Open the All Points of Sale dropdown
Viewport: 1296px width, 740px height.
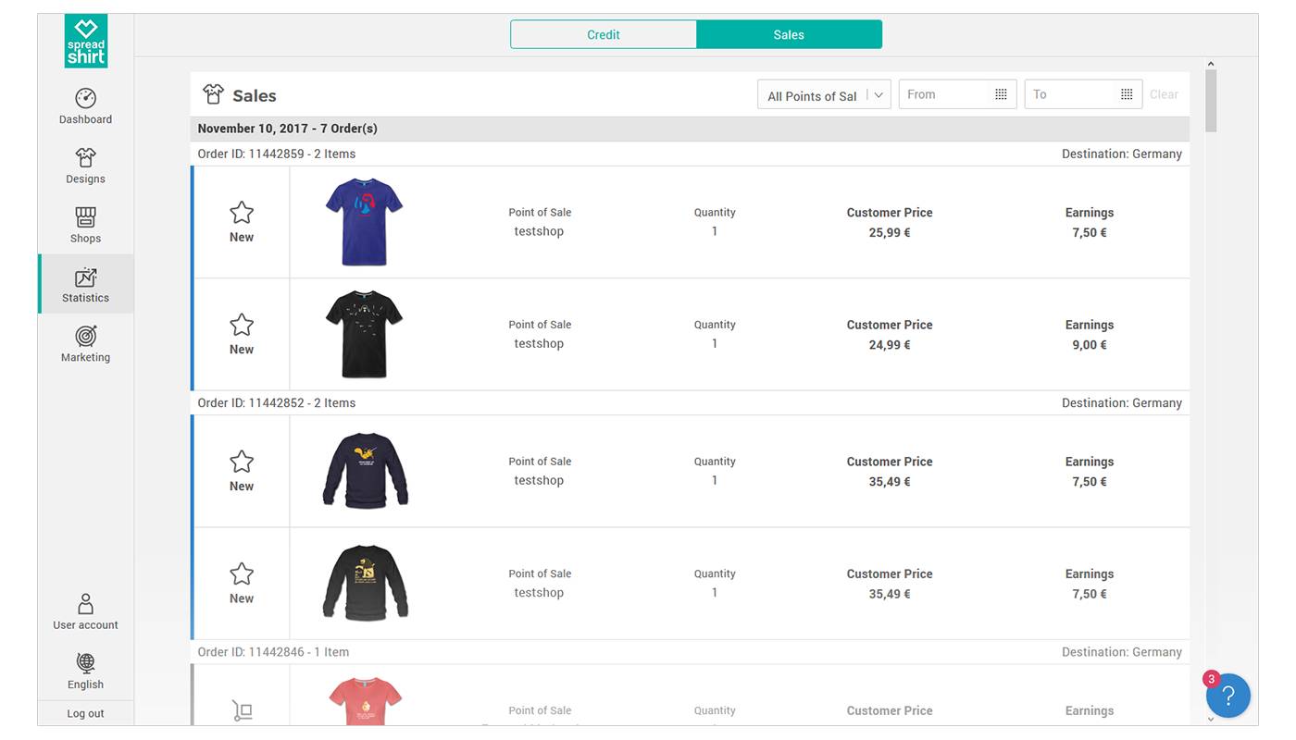pyautogui.click(x=824, y=93)
